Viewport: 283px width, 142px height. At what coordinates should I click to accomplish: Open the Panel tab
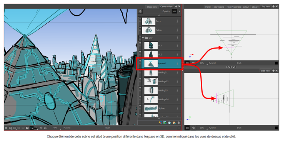click(x=208, y=7)
